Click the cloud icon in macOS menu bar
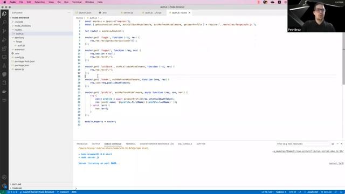This screenshot has width=345, height=194. point(272,2)
